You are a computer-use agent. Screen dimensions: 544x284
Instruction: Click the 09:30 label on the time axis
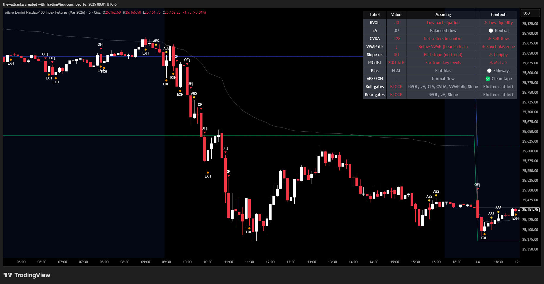click(166, 262)
